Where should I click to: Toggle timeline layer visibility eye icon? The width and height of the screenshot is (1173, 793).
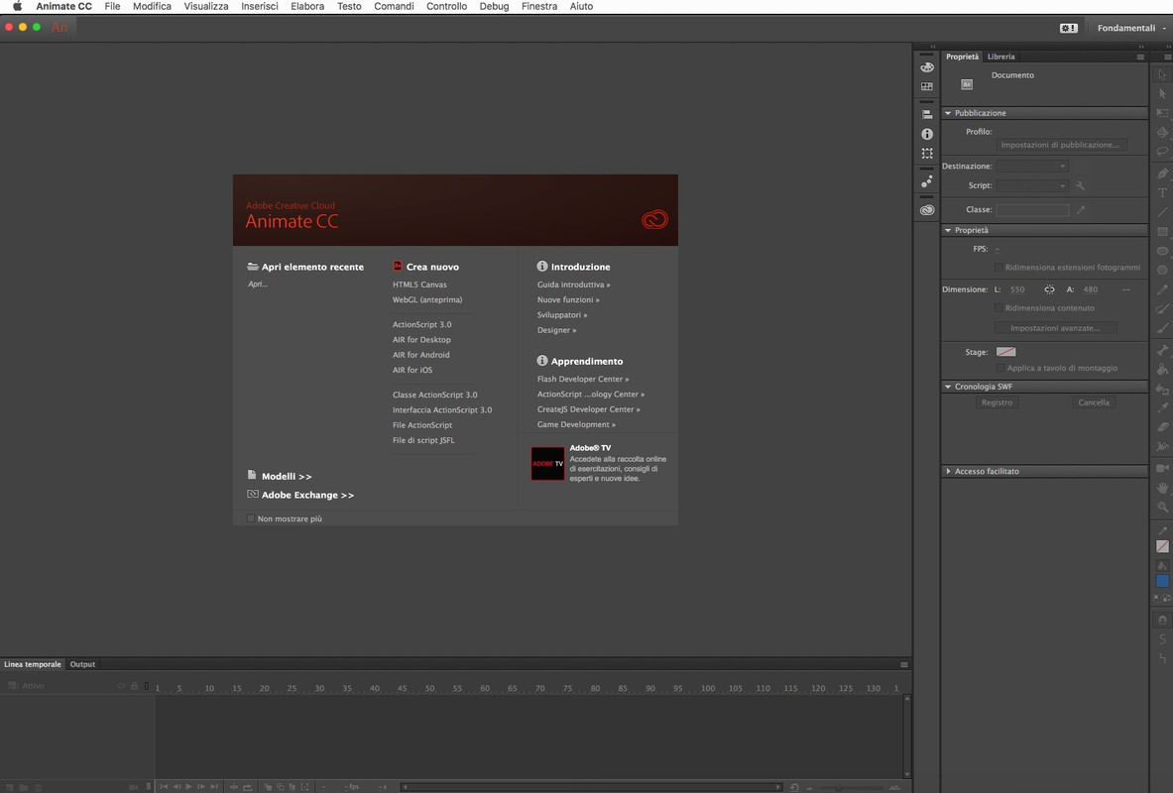pyautogui.click(x=121, y=686)
